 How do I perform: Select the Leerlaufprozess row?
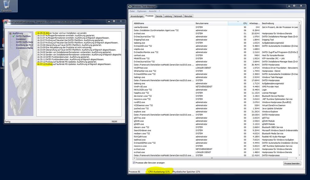pos(215,27)
